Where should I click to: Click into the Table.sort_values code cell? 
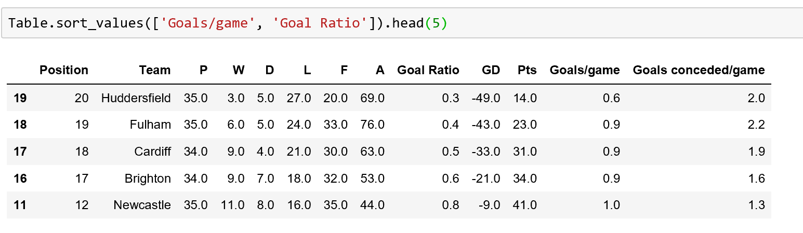click(572, 24)
